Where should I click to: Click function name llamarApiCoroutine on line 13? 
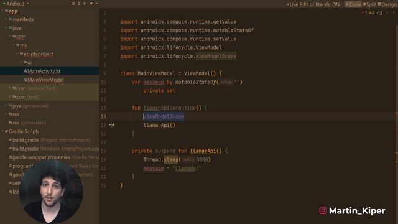tap(169, 108)
